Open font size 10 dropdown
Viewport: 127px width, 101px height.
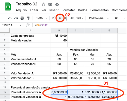pos(120,18)
